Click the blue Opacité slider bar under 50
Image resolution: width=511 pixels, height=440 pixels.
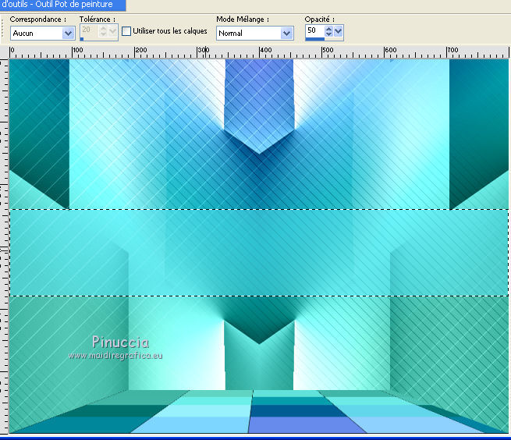[x=315, y=39]
